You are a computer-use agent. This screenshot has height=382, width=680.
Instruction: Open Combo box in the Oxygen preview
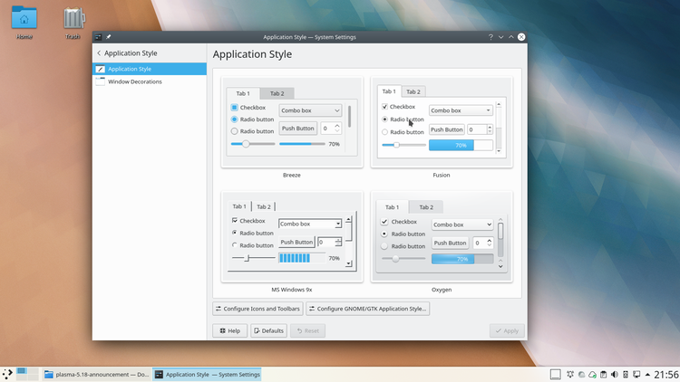tap(462, 224)
